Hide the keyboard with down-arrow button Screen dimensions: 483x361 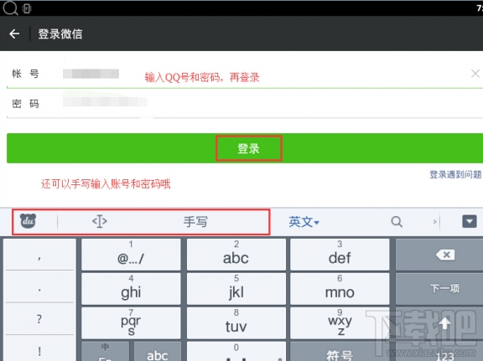tap(469, 221)
